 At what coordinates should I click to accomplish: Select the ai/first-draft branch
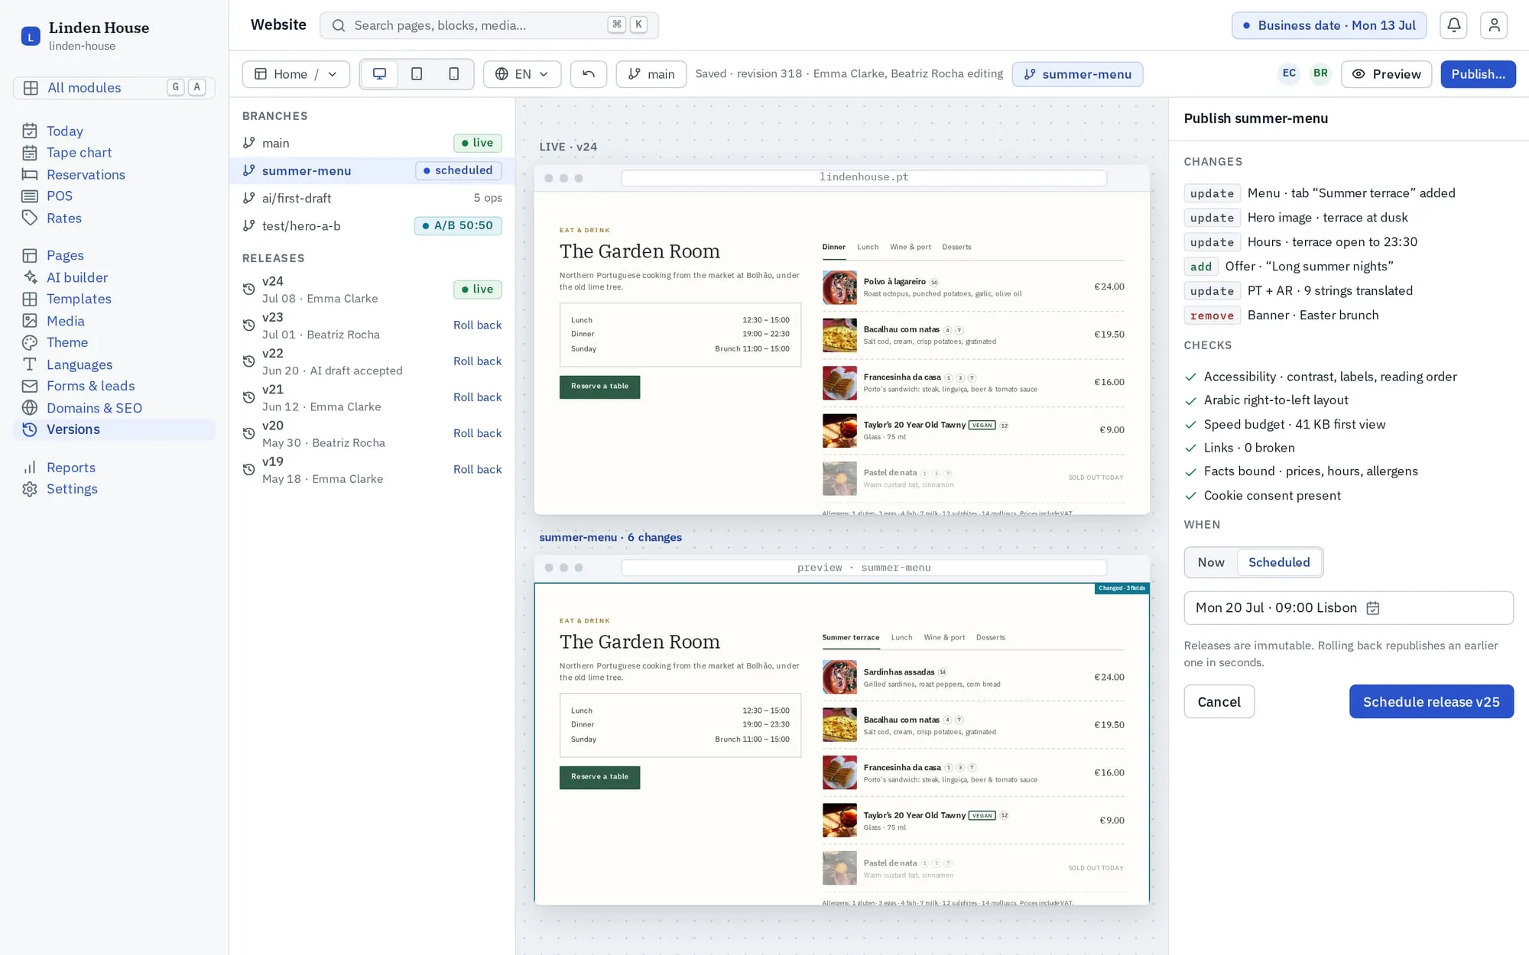pos(372,198)
